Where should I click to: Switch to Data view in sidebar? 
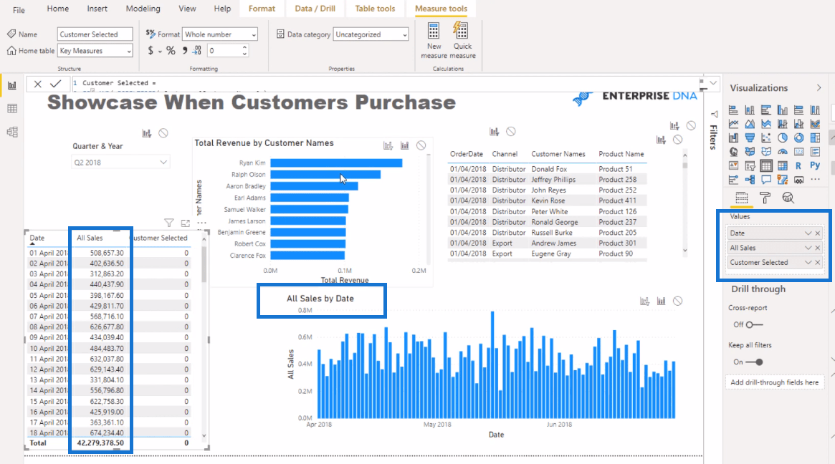coord(12,109)
